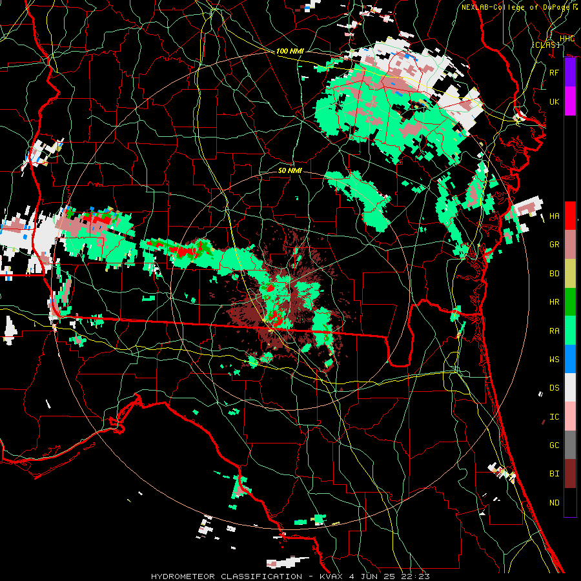Click the BD yellow legend swatch
Image resolution: width=581 pixels, height=581 pixels.
click(x=570, y=273)
